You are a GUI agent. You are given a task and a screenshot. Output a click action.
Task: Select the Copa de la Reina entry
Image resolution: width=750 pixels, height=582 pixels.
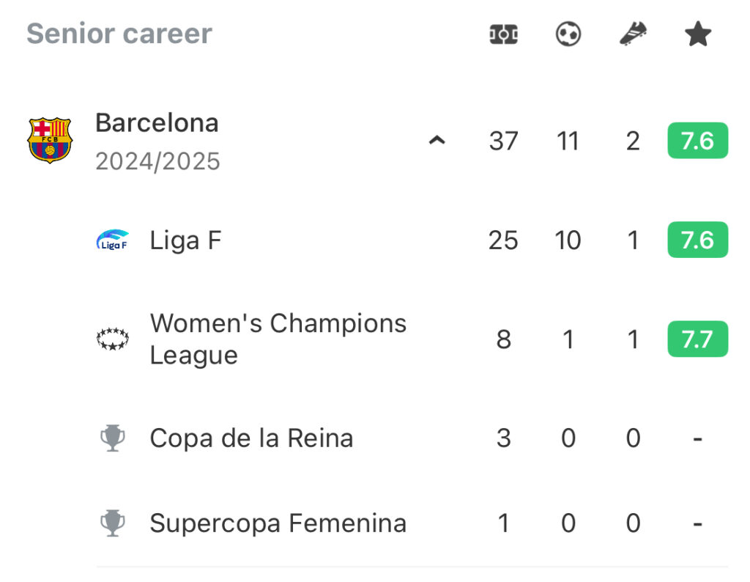[x=412, y=438]
